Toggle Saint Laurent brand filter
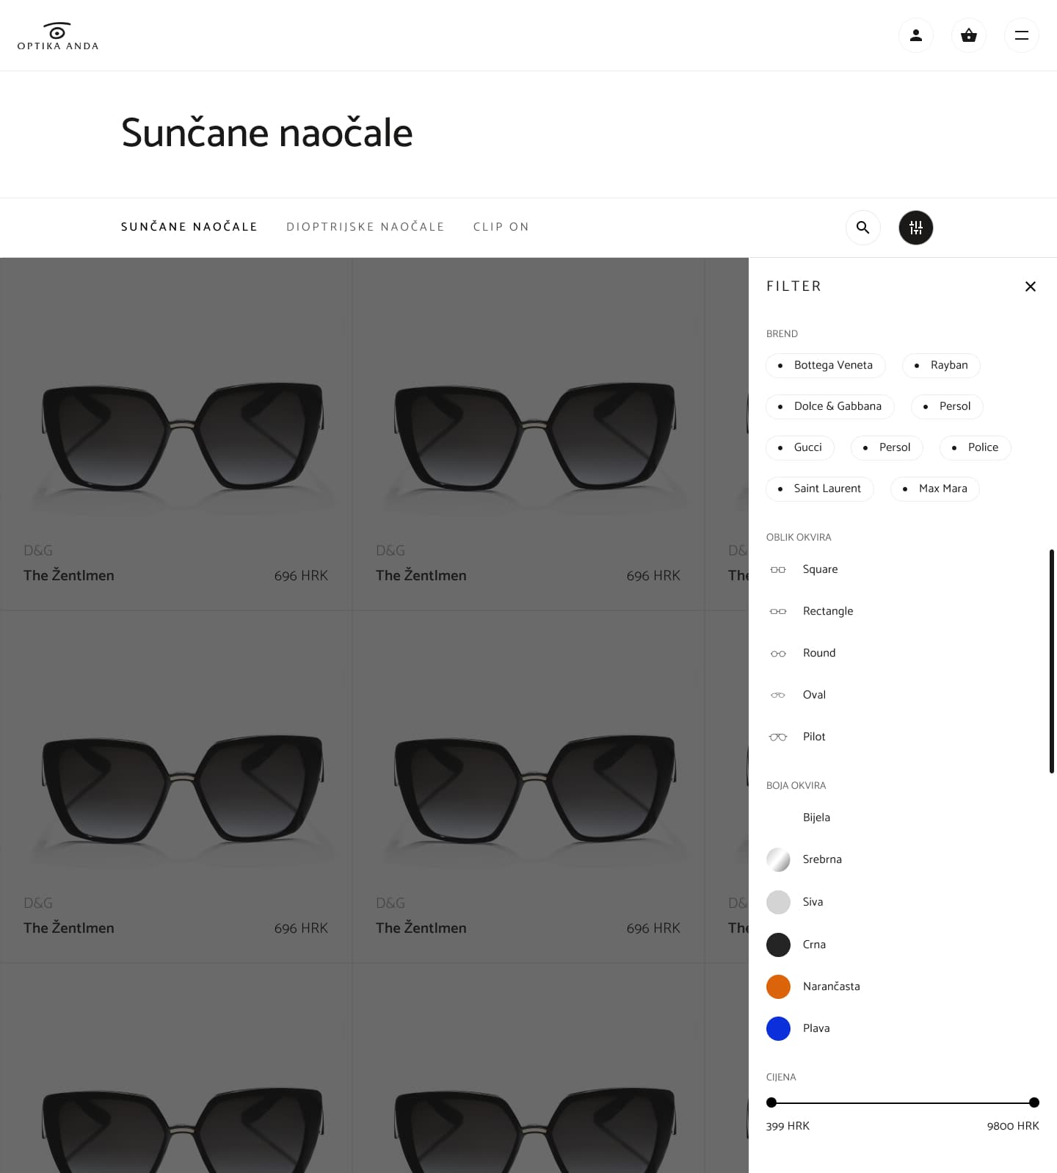 820,489
